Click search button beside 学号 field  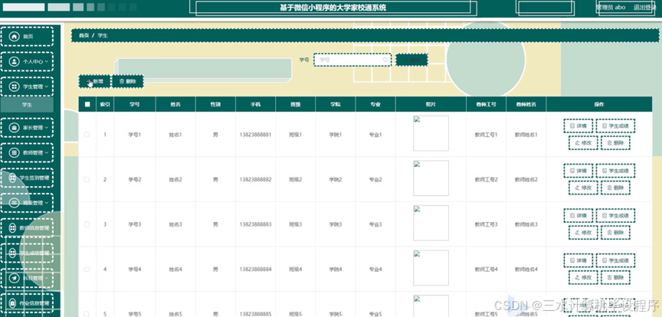coord(411,60)
